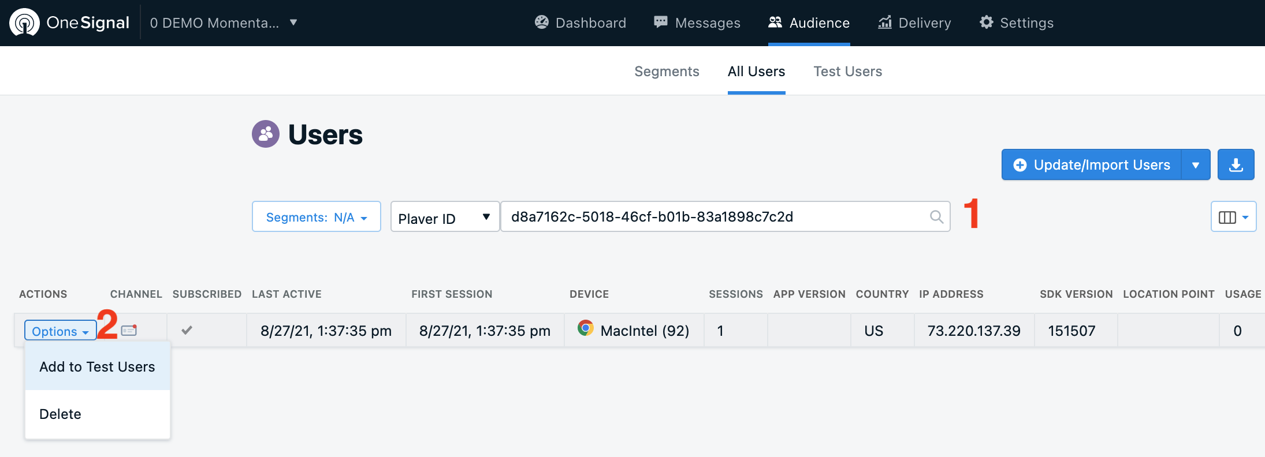Select the All Users tab
Image resolution: width=1265 pixels, height=457 pixels.
point(756,71)
